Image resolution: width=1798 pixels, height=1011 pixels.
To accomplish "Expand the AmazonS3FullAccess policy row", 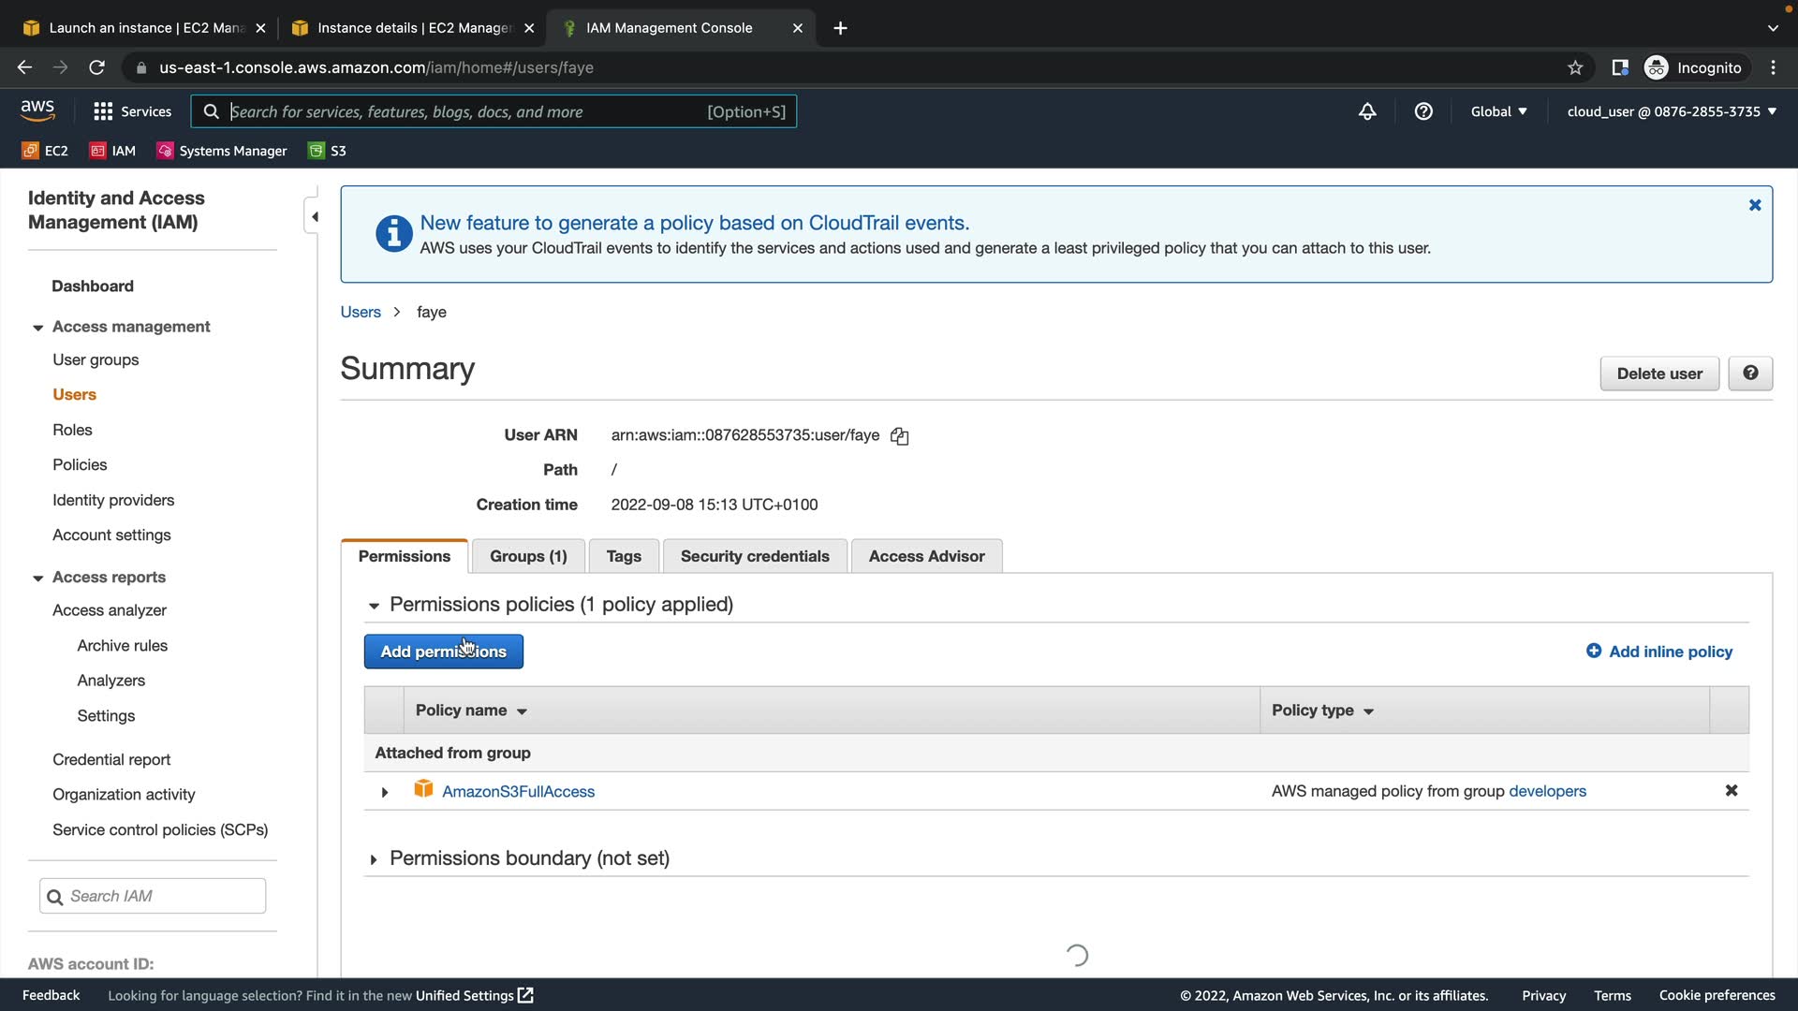I will 384,792.
